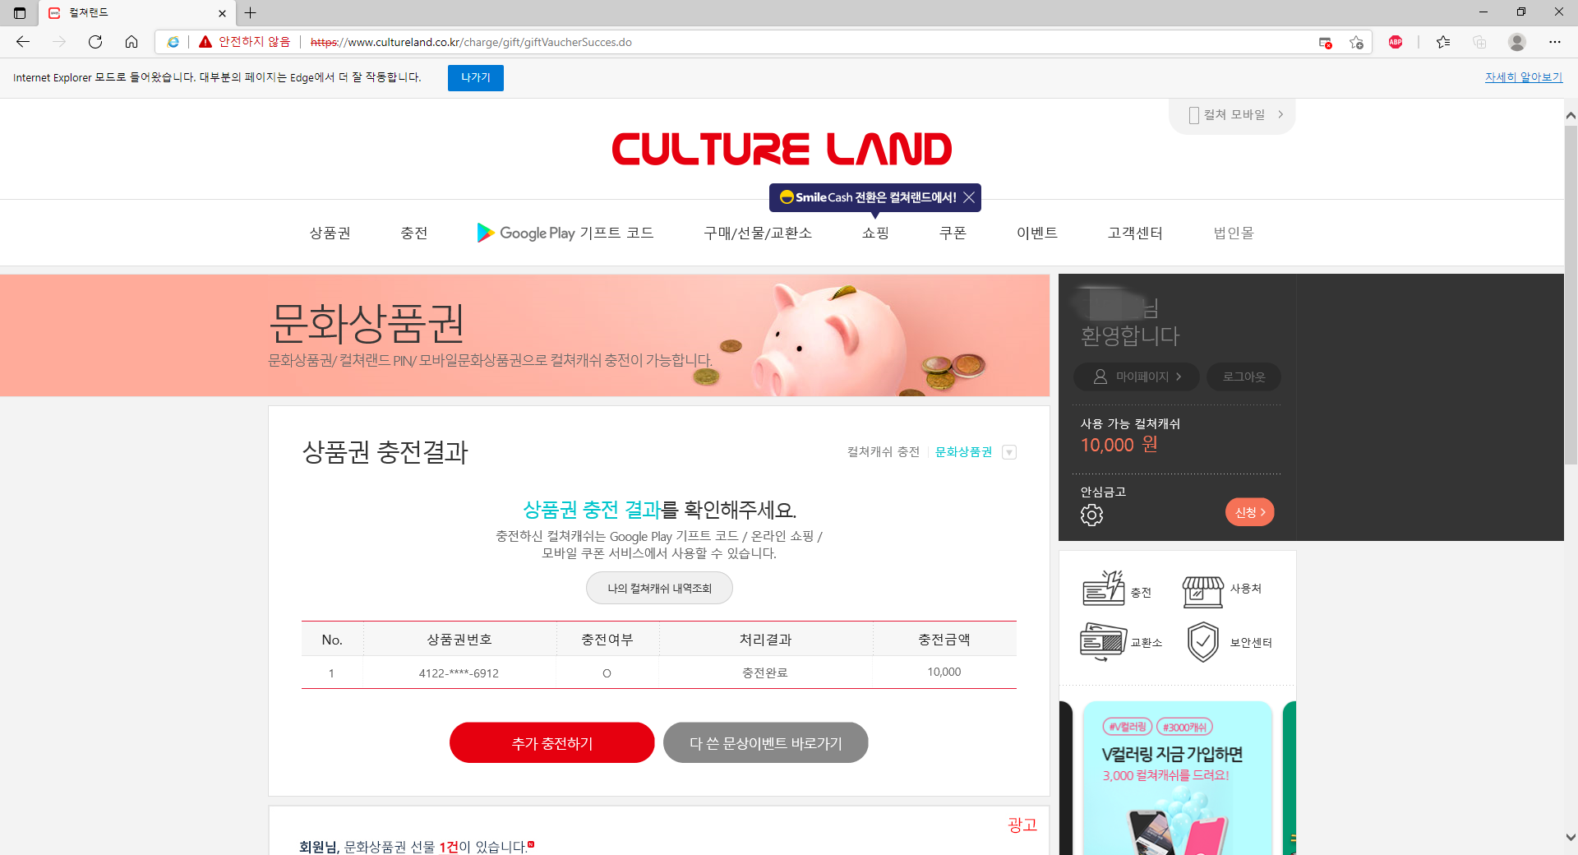Click voucher number 4122-****-6912
Screen dimensions: 1578x855
[x=459, y=673]
